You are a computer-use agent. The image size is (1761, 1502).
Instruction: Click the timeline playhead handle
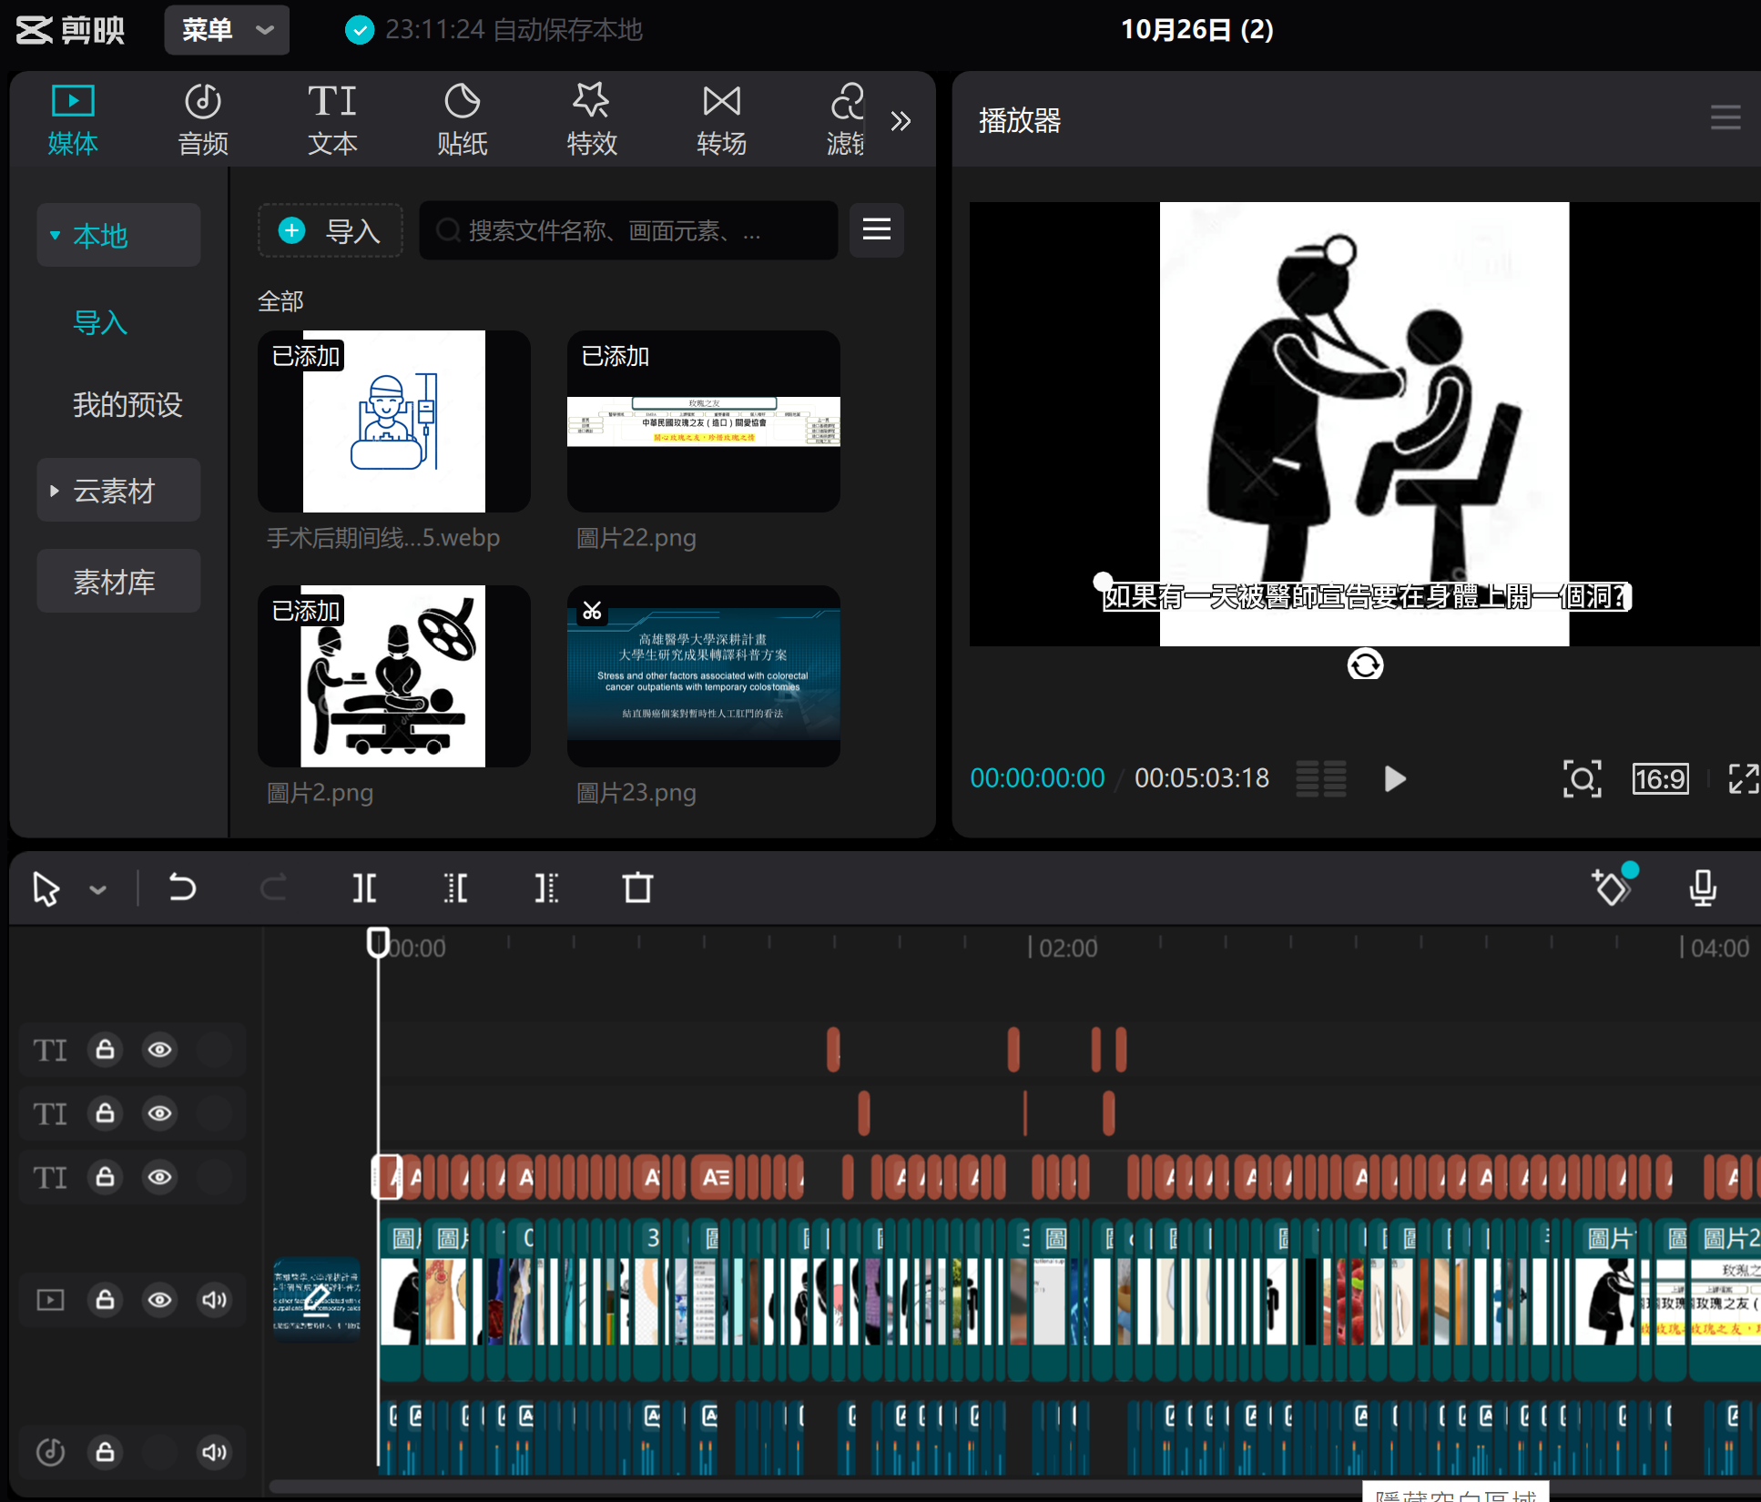tap(378, 942)
